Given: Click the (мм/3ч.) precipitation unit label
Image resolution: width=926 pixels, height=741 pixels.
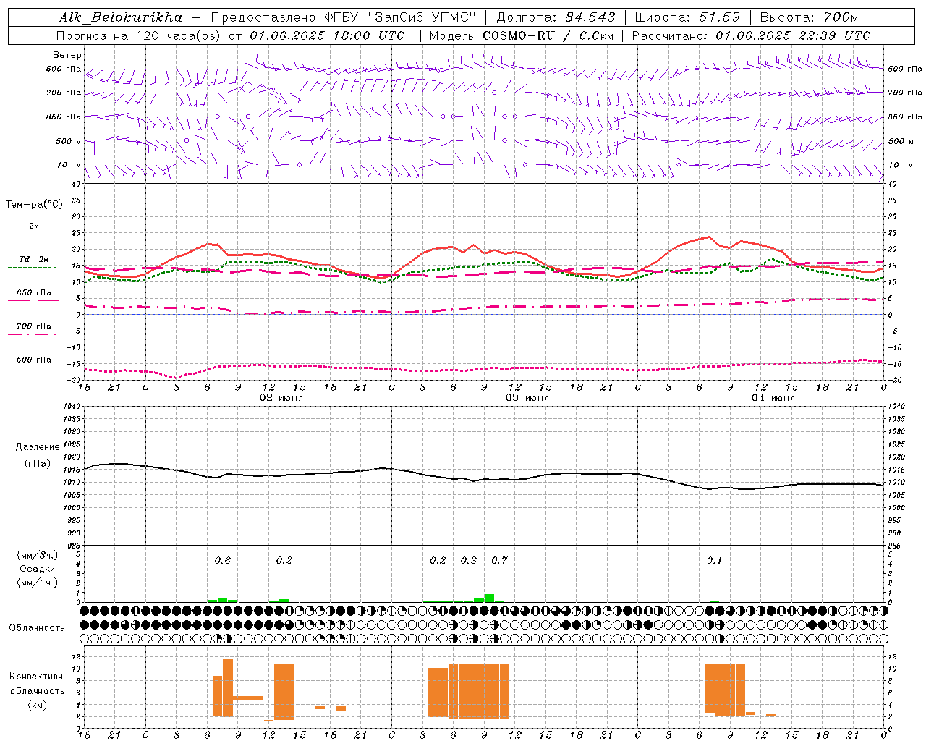Looking at the screenshot, I should (x=38, y=555).
